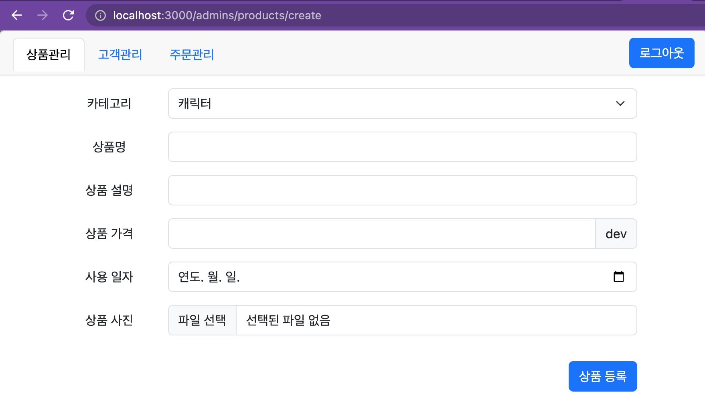
Task: Click the address bar URL
Action: click(217, 15)
